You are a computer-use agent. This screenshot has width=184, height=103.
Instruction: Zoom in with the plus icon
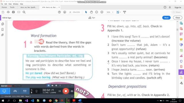pyautogui.click(x=102, y=12)
